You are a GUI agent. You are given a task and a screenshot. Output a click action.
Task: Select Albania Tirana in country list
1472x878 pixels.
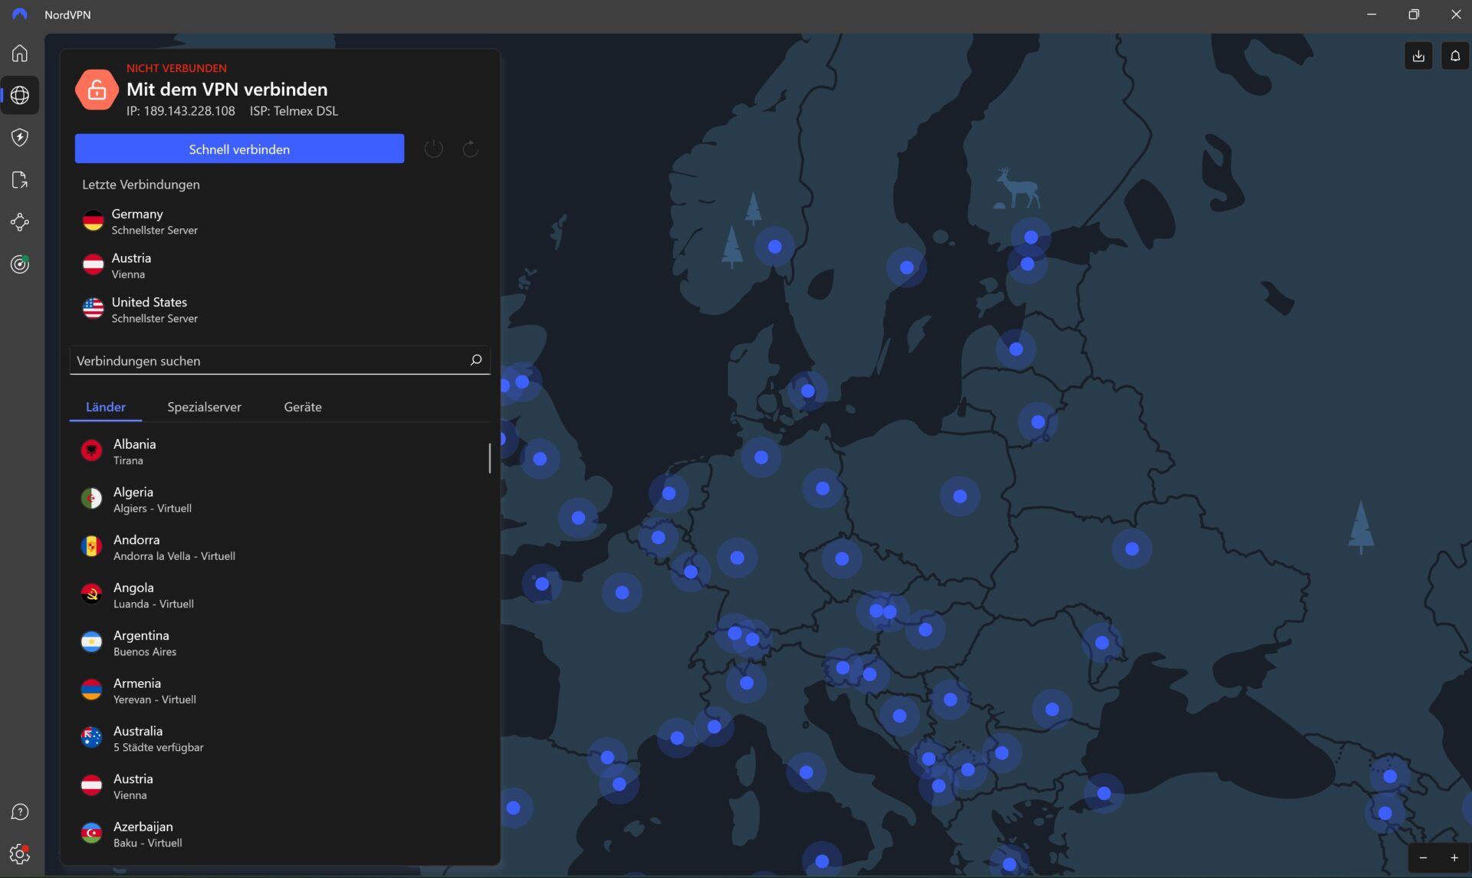click(x=280, y=451)
